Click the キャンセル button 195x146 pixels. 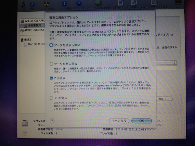[119, 121]
